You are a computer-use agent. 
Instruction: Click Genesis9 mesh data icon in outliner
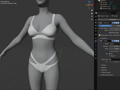pos(110,4)
